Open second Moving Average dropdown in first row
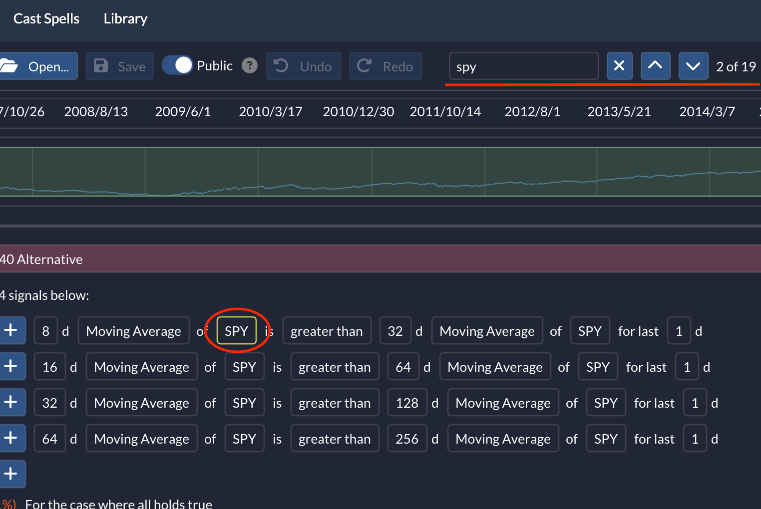Screen dimensions: 761x509 [x=487, y=330]
